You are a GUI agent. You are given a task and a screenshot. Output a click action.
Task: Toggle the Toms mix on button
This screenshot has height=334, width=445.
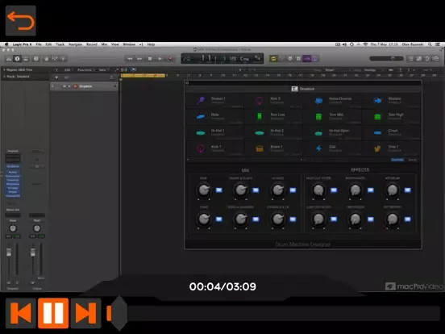[x=219, y=219]
